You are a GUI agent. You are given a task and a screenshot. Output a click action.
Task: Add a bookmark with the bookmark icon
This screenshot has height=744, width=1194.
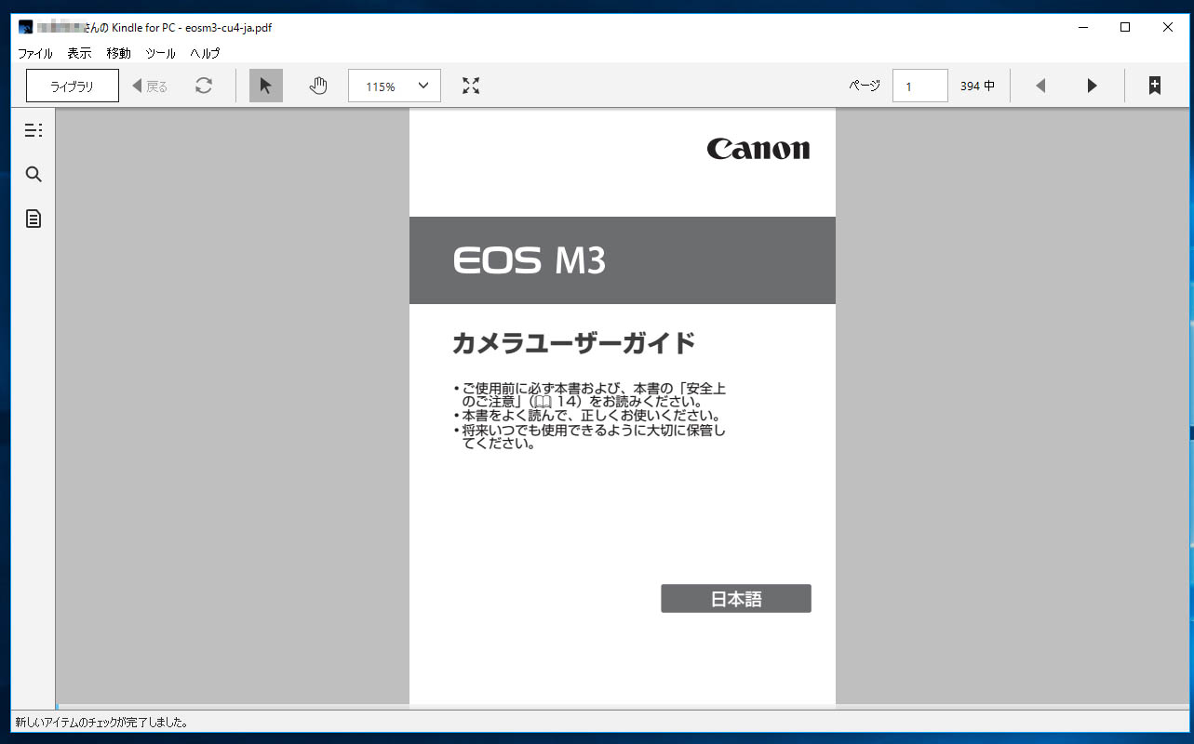1154,86
